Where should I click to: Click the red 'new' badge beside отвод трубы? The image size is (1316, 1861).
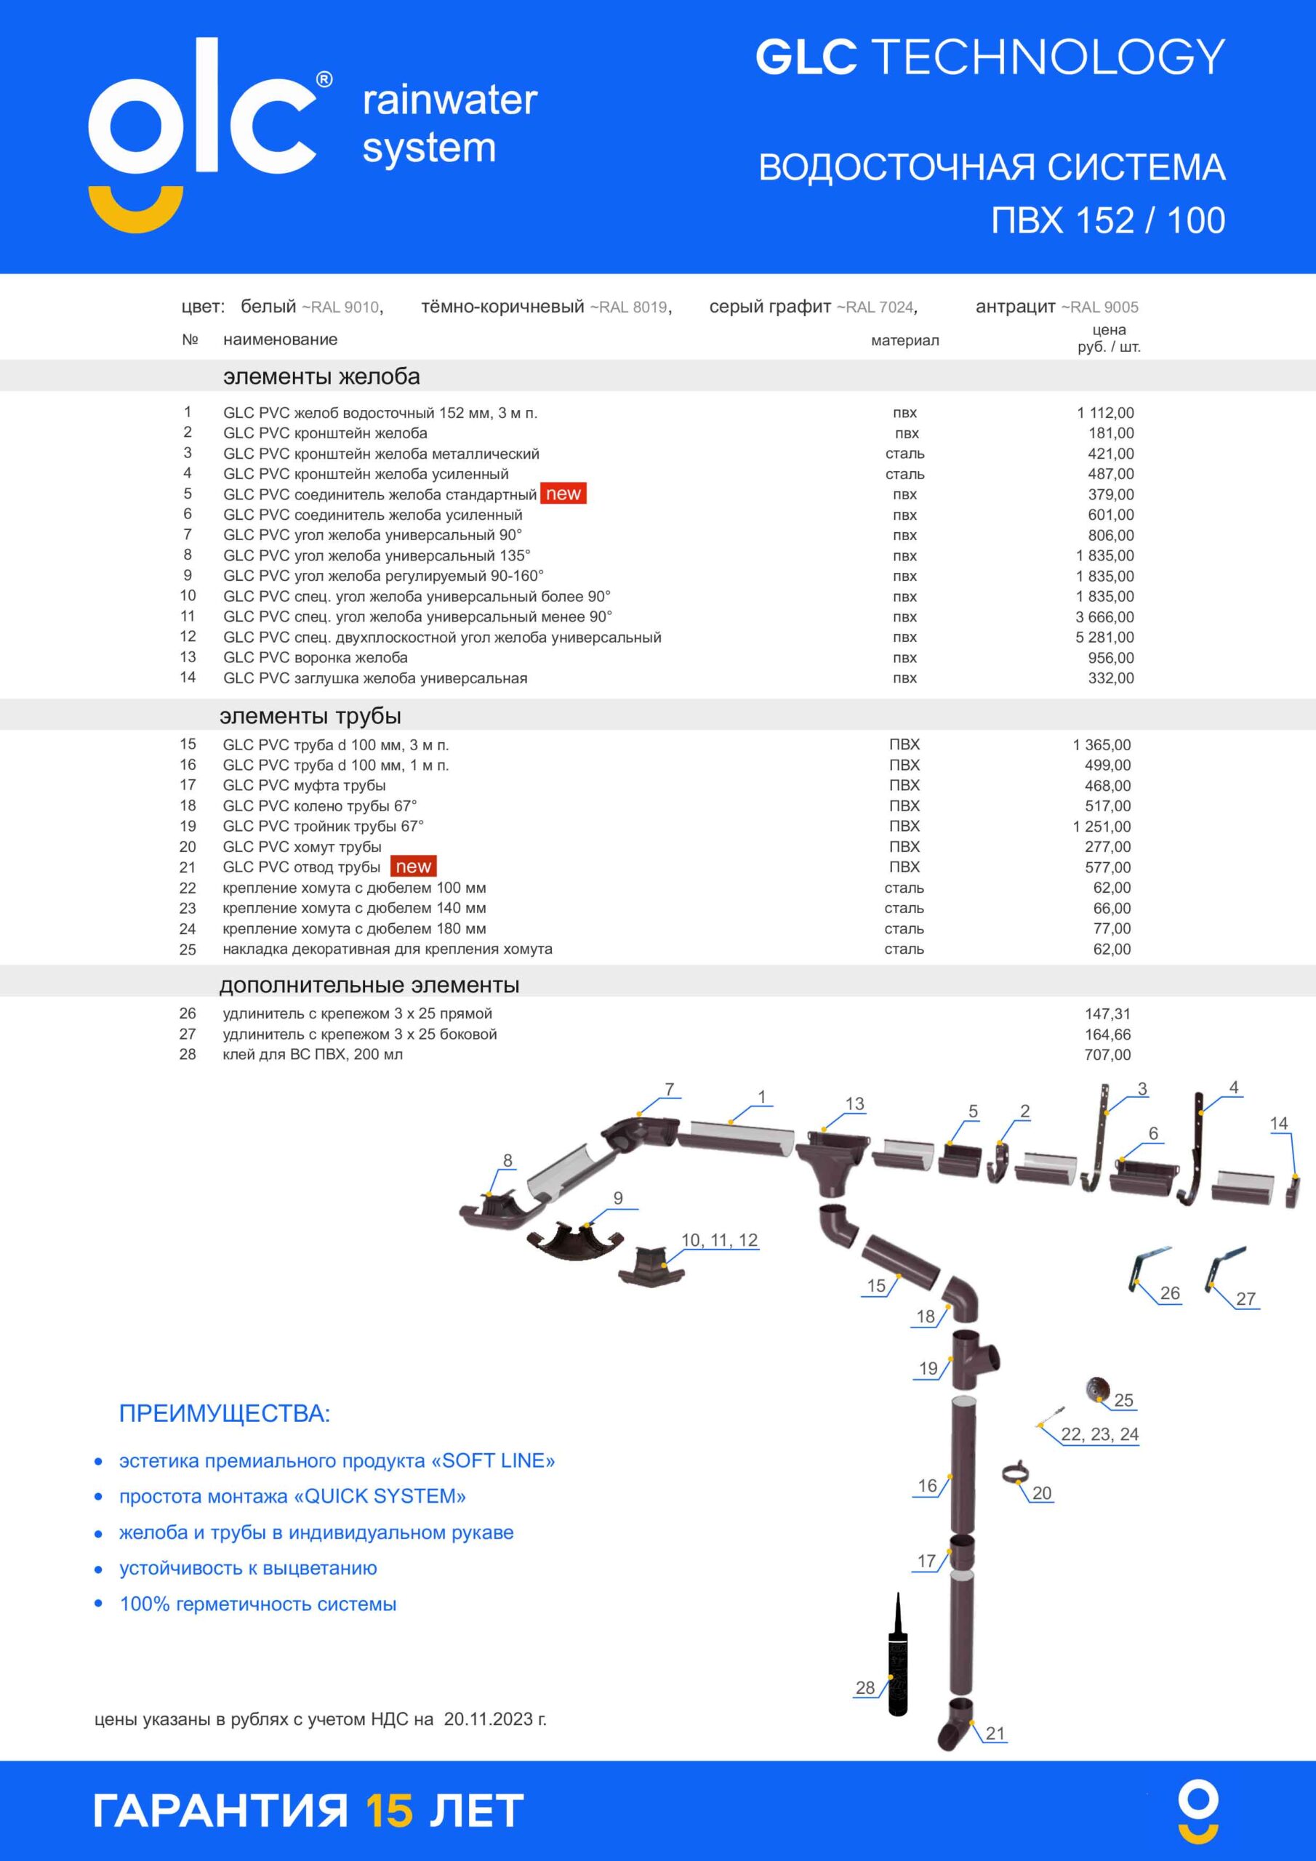coord(414,867)
